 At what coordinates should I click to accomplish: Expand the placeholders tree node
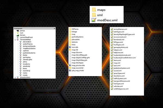[x=15, y=77]
